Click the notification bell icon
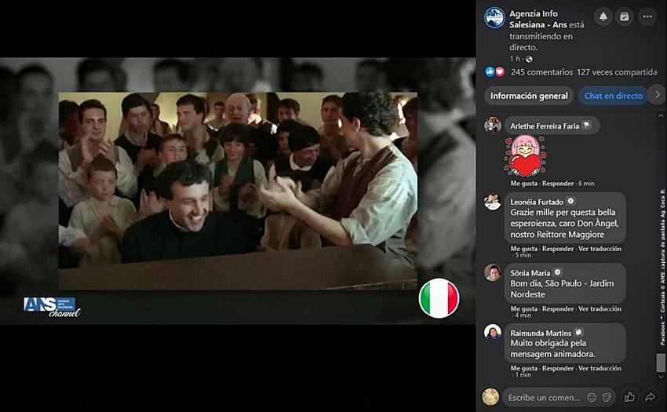Image resolution: width=667 pixels, height=412 pixels. (x=603, y=16)
